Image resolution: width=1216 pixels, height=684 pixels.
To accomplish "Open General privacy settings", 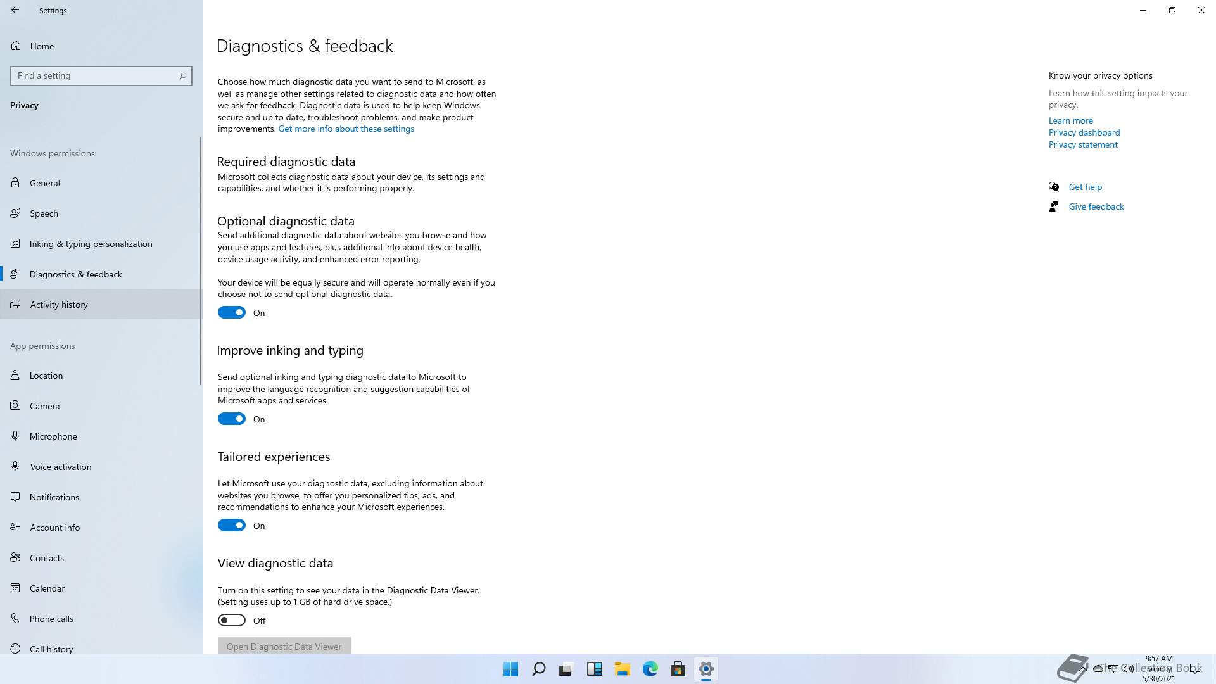I will pyautogui.click(x=101, y=183).
